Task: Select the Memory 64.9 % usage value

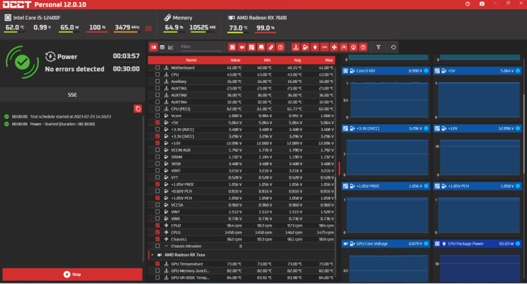Action: pos(174,28)
